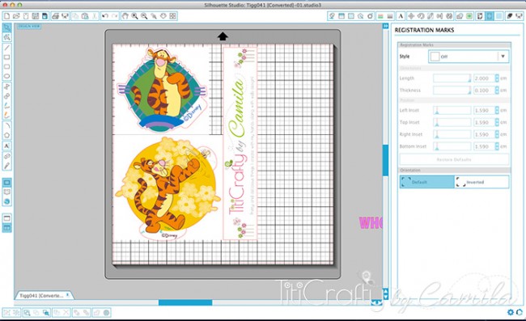Click the Redo arrow icon

pos(115,16)
